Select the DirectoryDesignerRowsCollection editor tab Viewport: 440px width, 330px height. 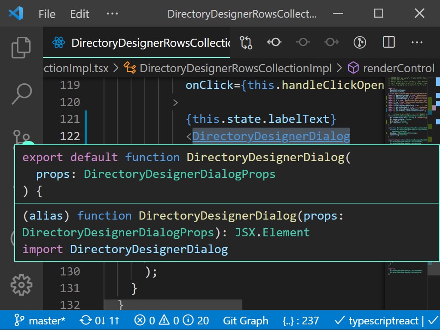[x=142, y=43]
